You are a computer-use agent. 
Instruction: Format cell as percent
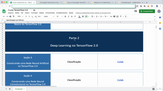point(29,16)
